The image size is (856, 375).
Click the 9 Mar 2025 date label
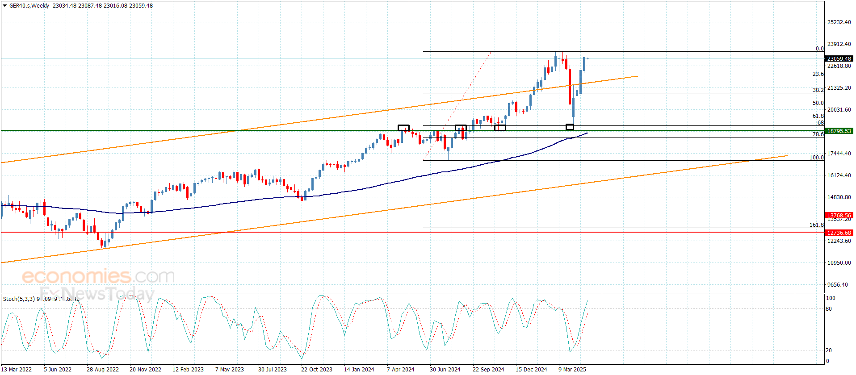coord(572,369)
